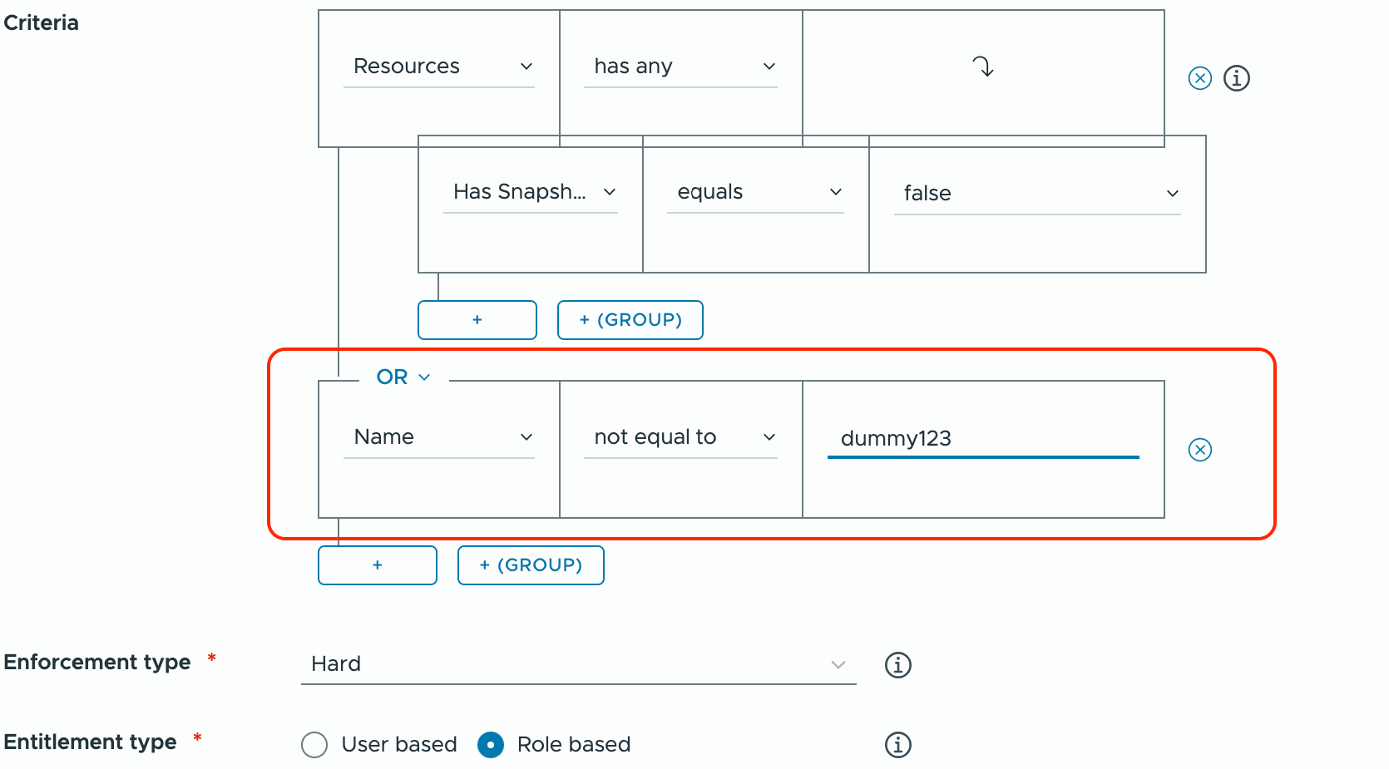This screenshot has width=1389, height=769.
Task: Open the Name property dropdown
Action: (439, 437)
